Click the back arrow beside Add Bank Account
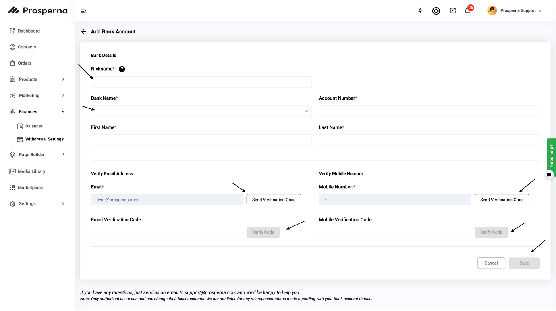This screenshot has height=311, width=556. pos(84,32)
